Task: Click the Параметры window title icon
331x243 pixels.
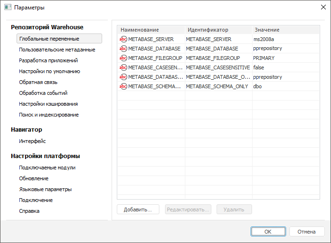Action: pyautogui.click(x=8, y=8)
